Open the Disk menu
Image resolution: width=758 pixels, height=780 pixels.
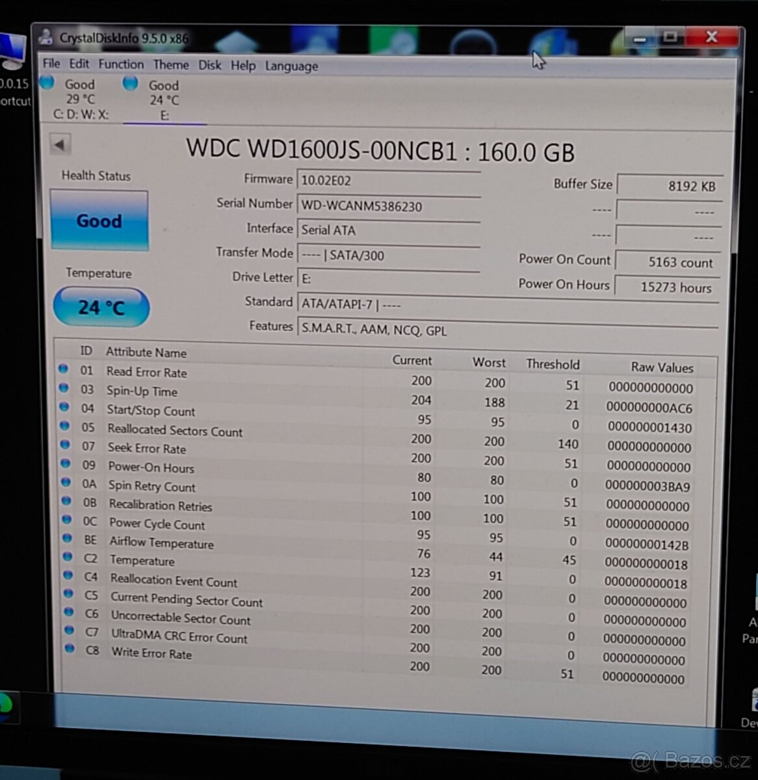click(x=210, y=65)
